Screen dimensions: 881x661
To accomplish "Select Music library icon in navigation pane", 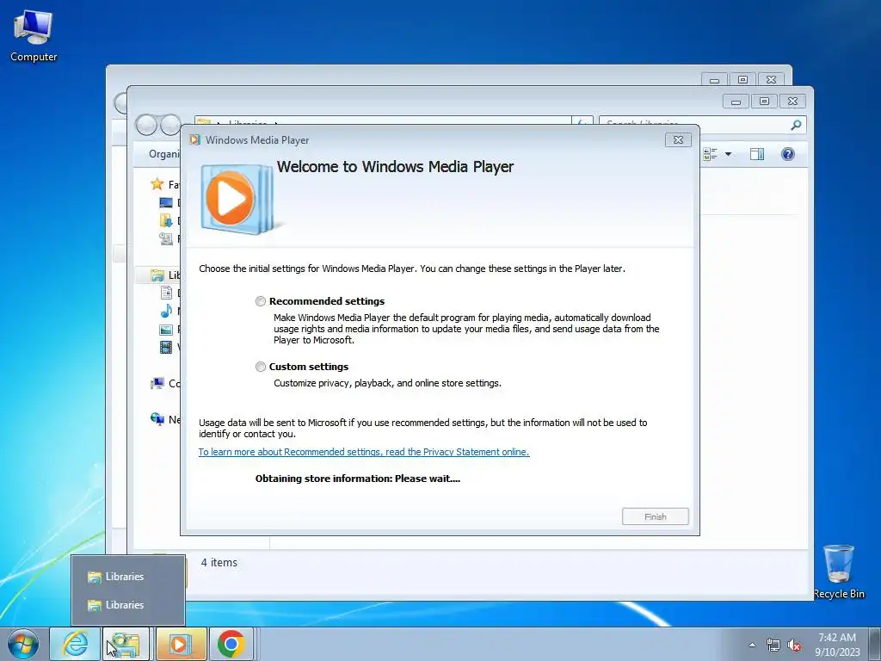I will pyautogui.click(x=166, y=311).
